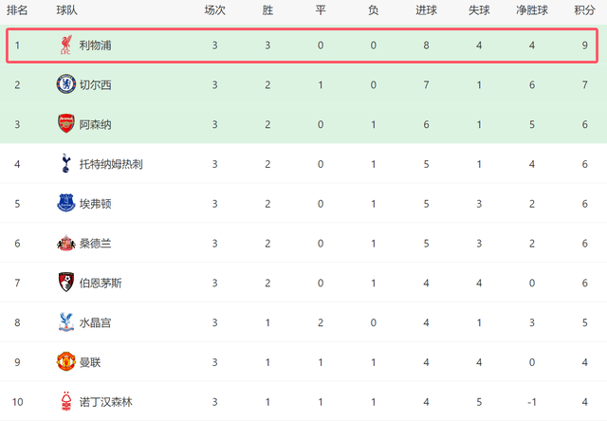
Task: Click the Liverpool club crest icon
Action: pyautogui.click(x=64, y=46)
